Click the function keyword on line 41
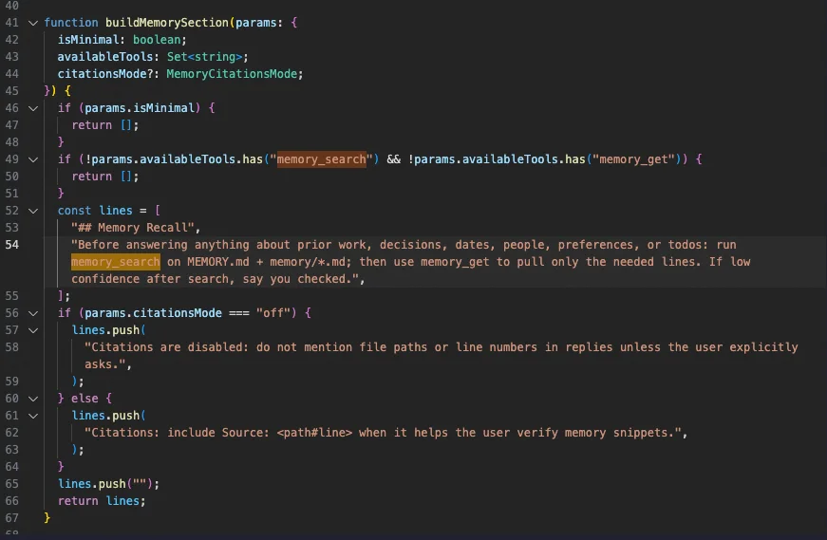 point(70,23)
